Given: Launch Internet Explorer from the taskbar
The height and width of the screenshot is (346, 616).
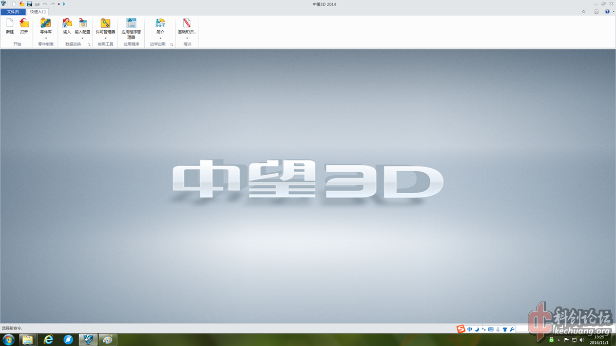Looking at the screenshot, I should pyautogui.click(x=48, y=339).
